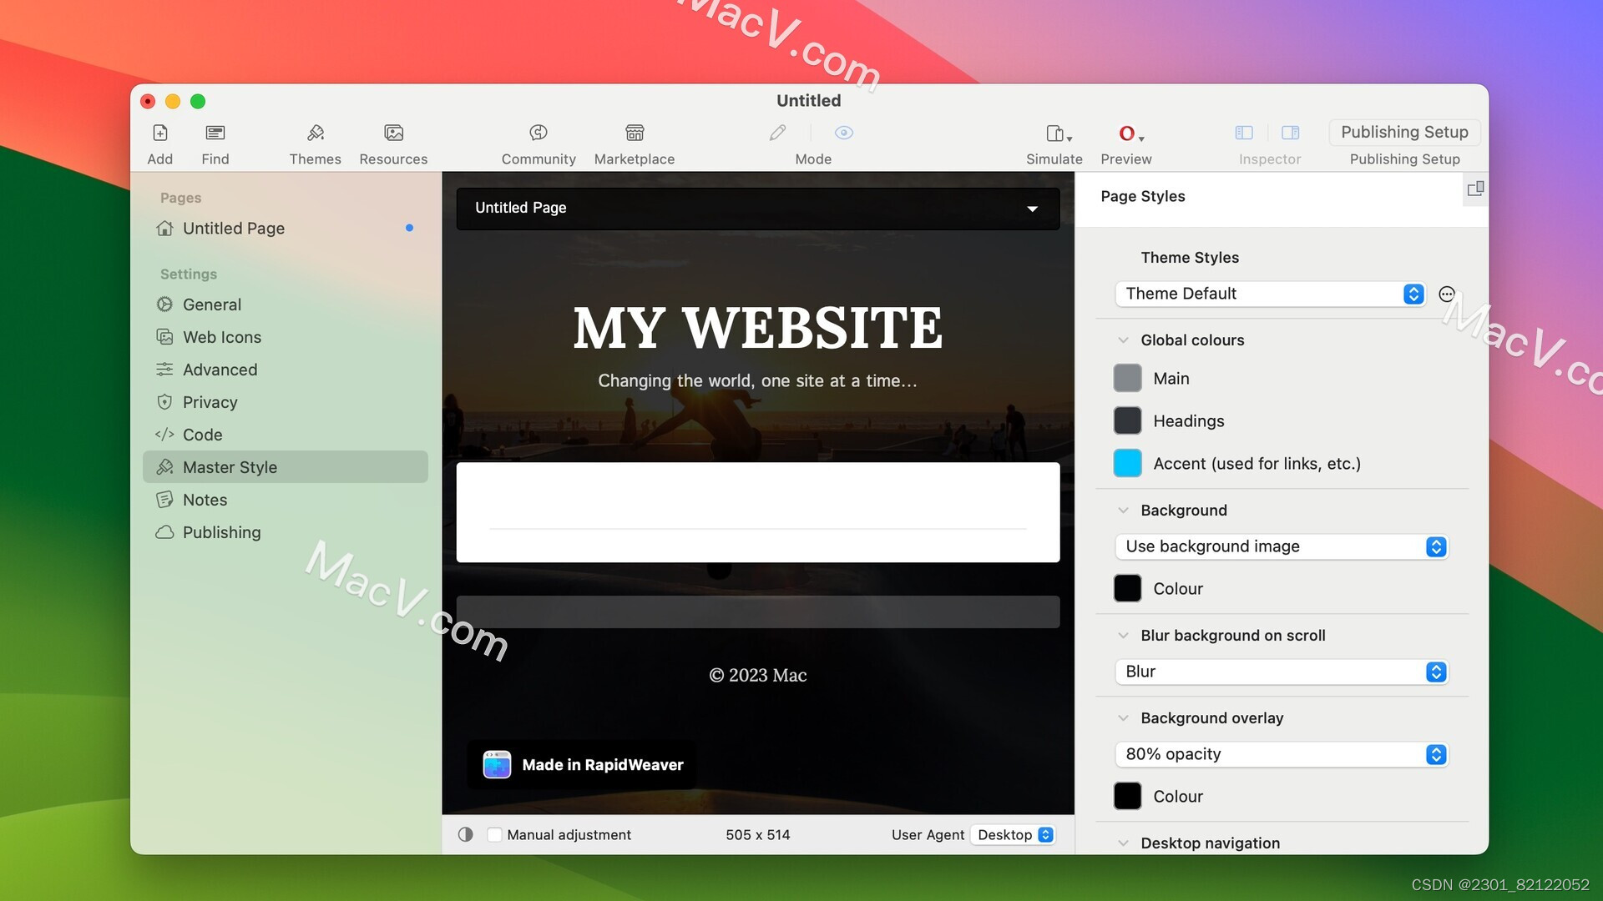
Task: Open the Preview mode
Action: 1125,142
